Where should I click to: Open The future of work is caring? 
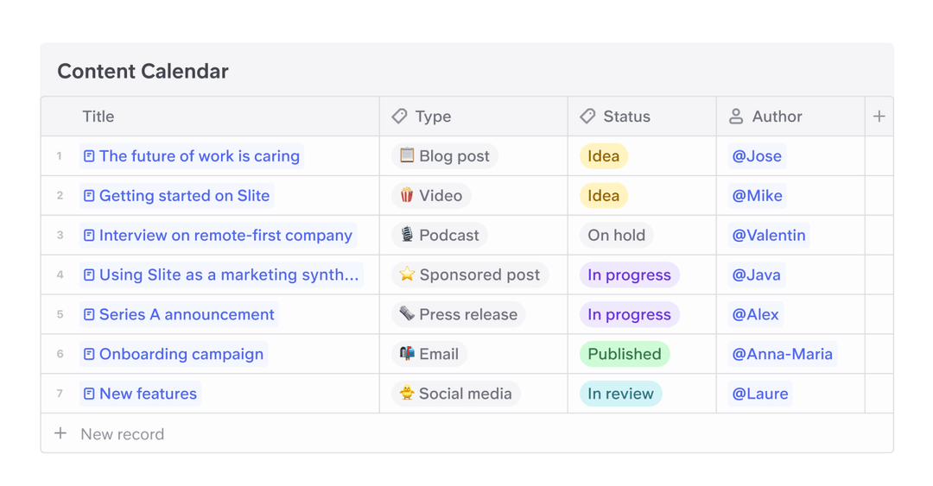click(199, 156)
